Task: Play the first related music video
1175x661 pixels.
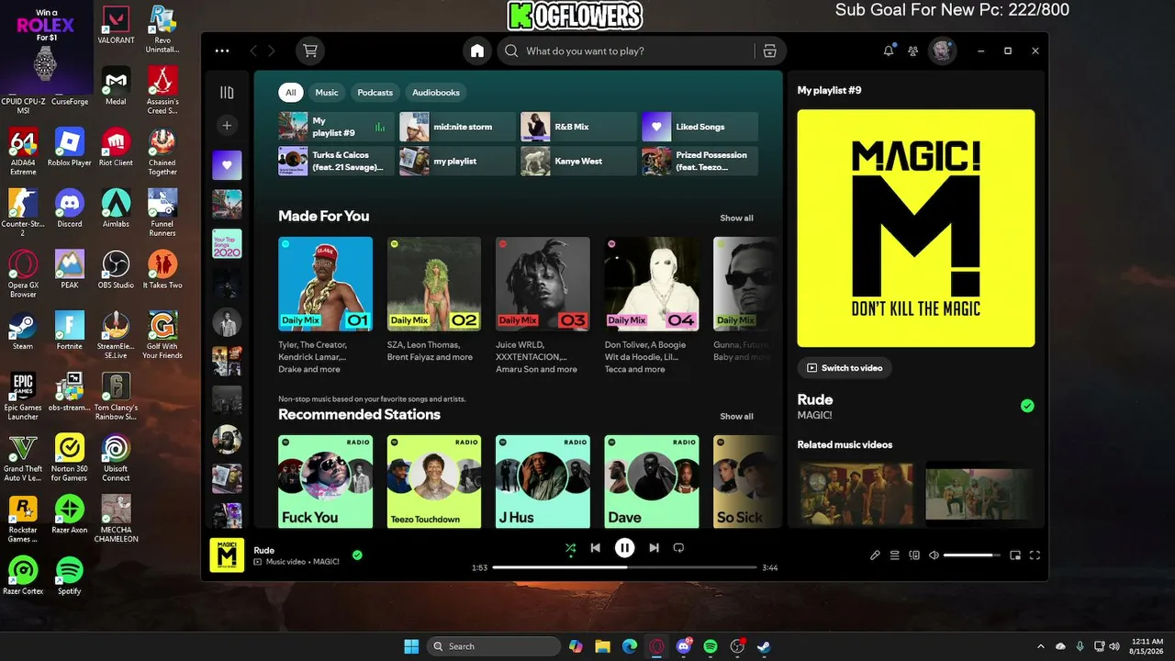Action: (856, 493)
